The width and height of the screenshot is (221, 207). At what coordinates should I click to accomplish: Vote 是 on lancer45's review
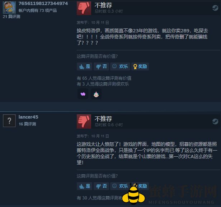(x=84, y=186)
